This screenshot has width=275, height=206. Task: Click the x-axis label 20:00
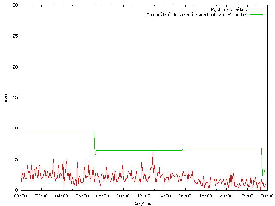click(226, 196)
